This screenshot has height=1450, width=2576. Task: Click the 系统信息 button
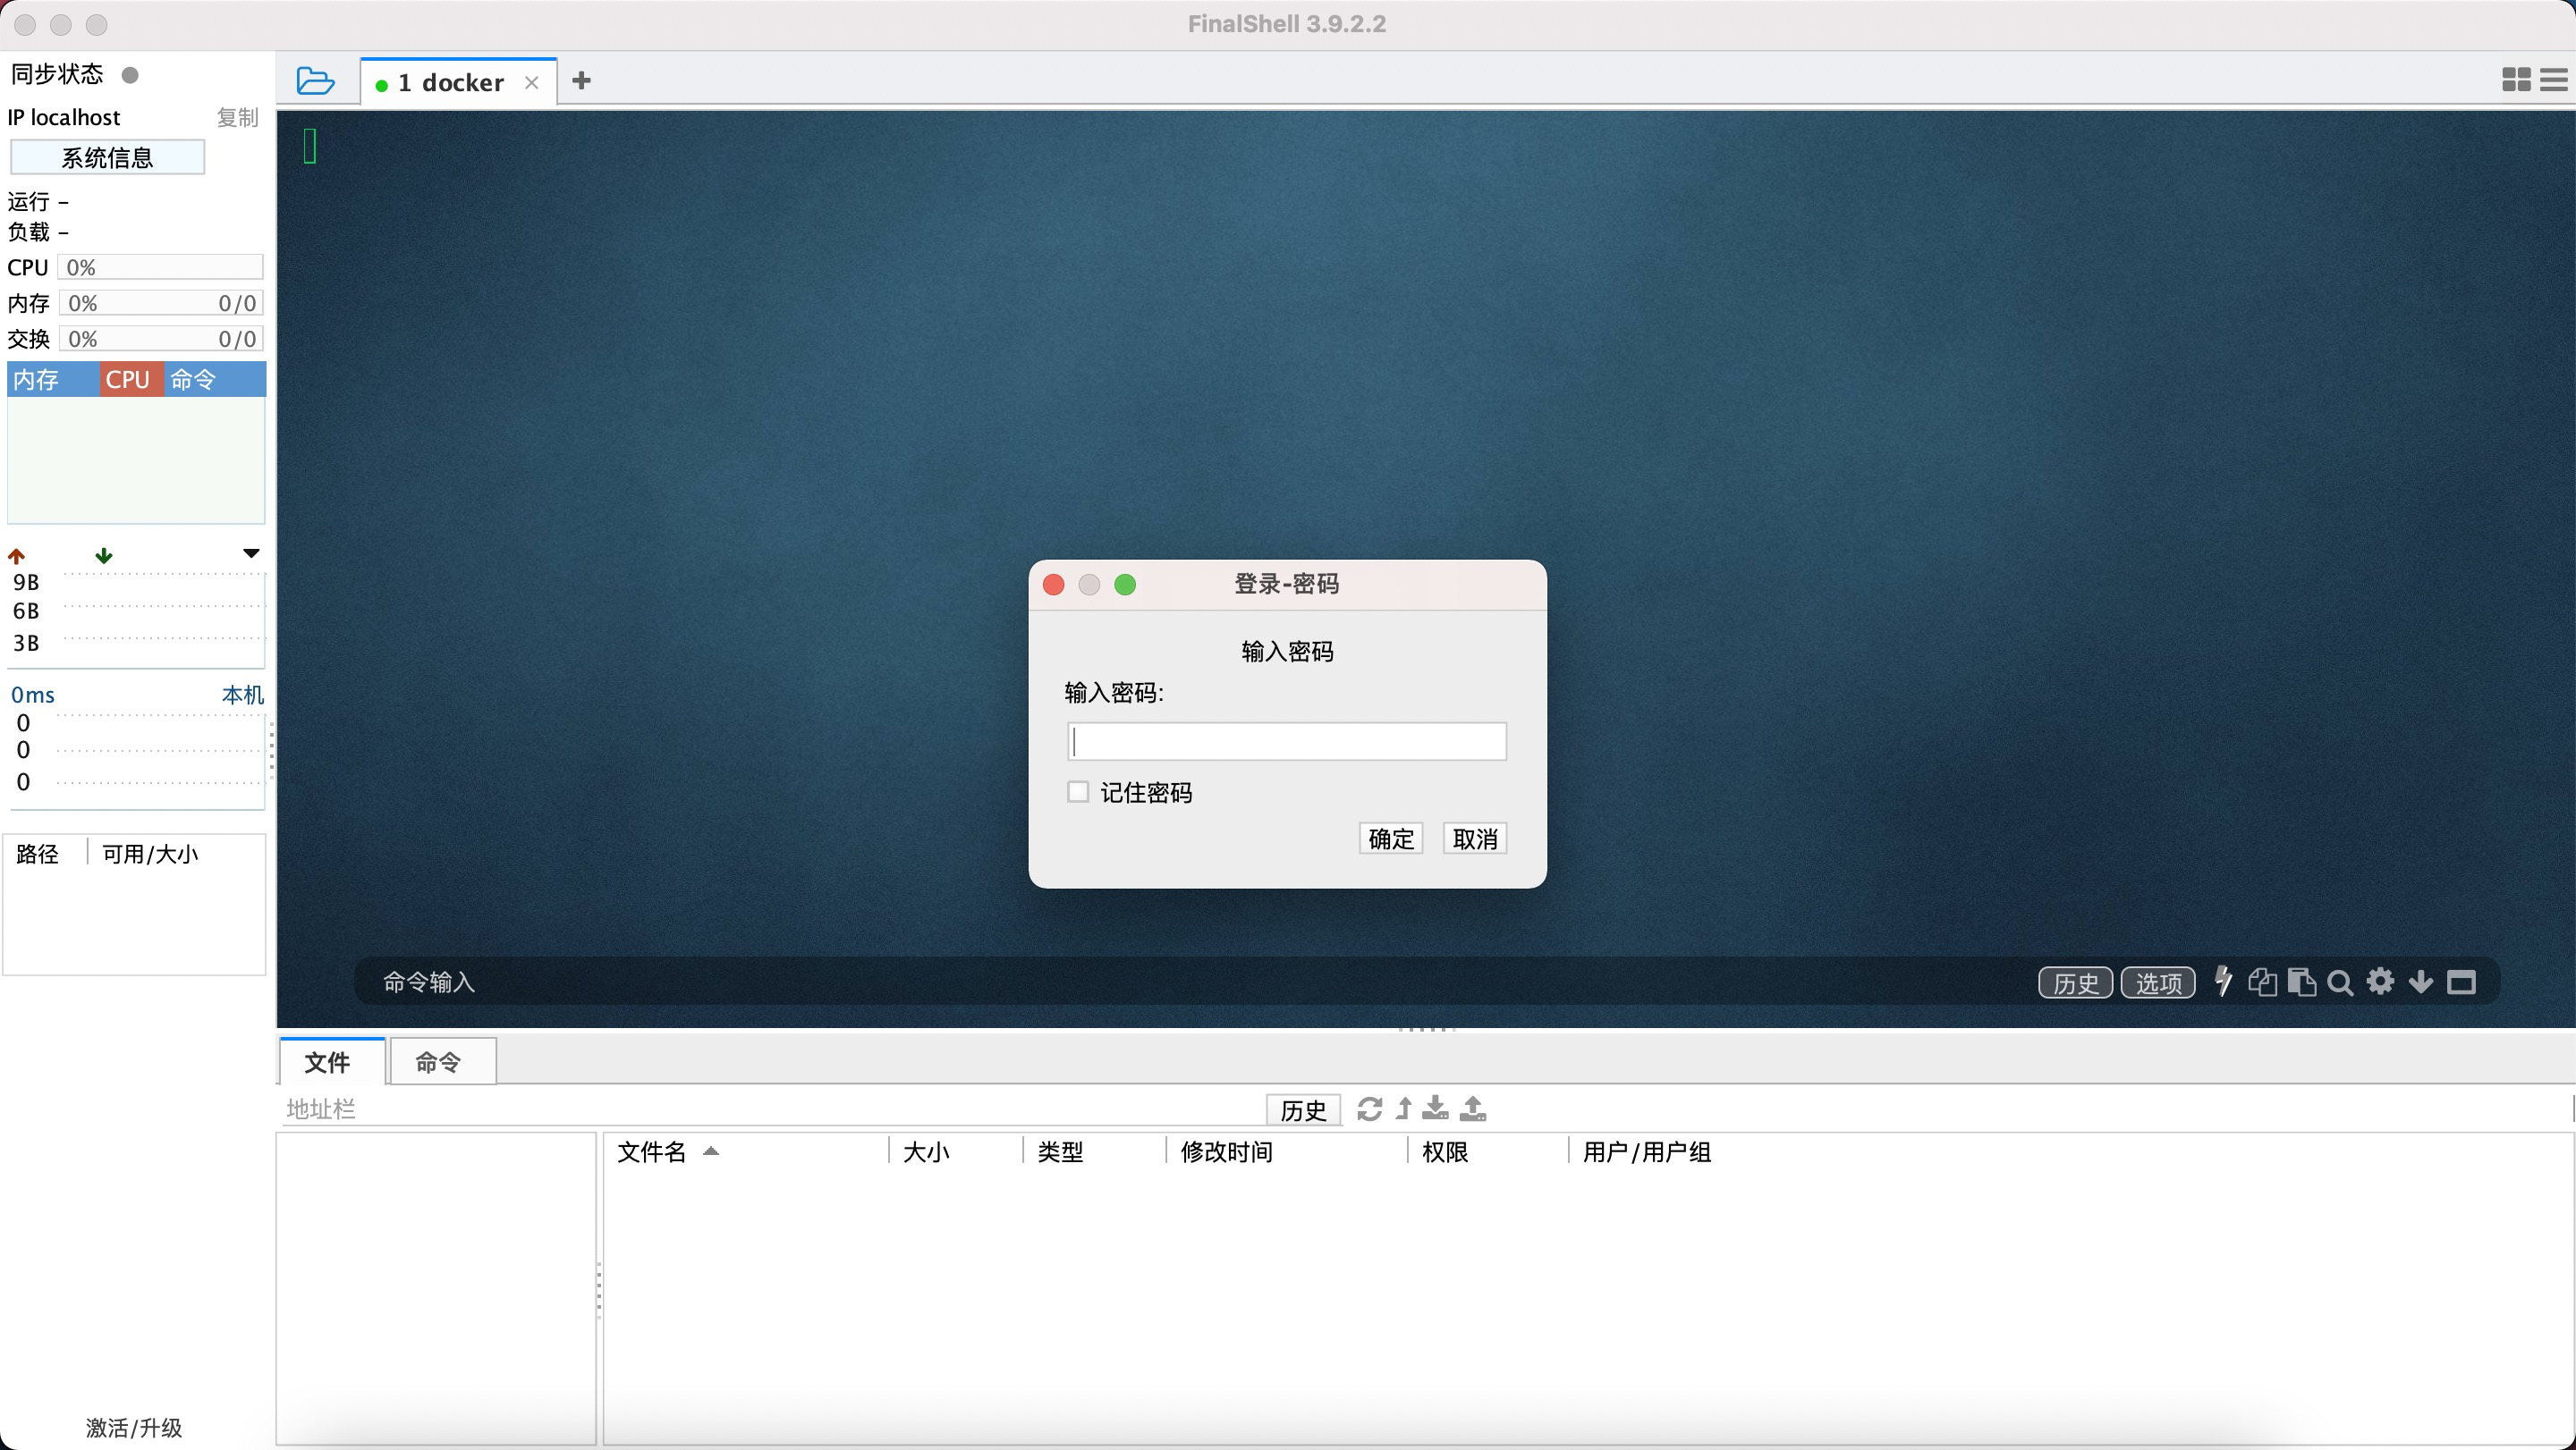[107, 157]
